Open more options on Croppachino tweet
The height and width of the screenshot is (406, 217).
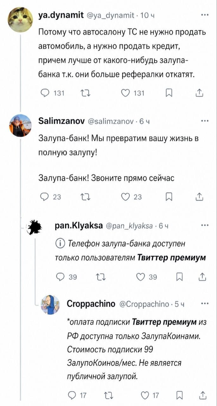click(x=205, y=304)
